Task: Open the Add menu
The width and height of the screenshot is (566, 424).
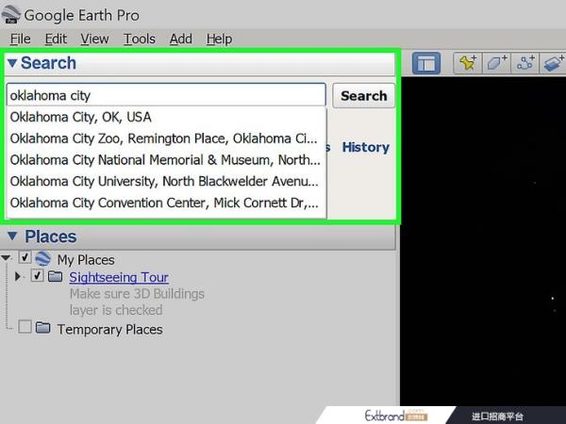Action: click(180, 39)
